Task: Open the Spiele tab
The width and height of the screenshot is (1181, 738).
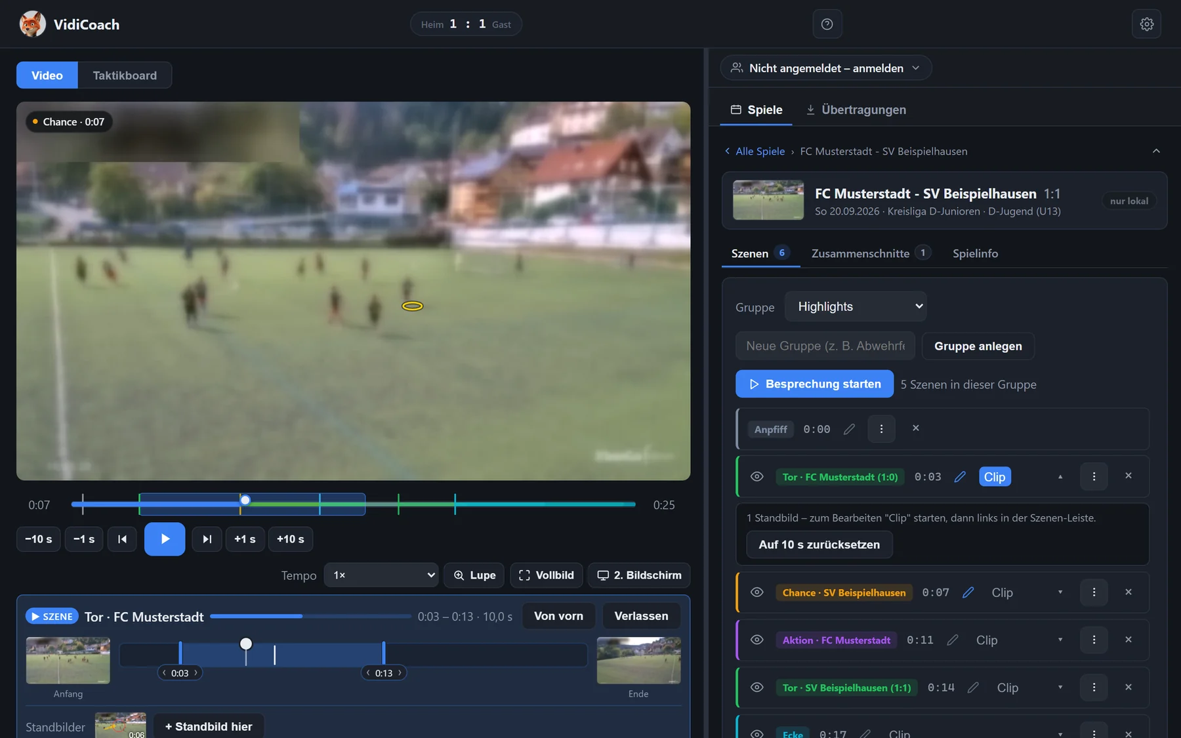Action: pos(756,110)
